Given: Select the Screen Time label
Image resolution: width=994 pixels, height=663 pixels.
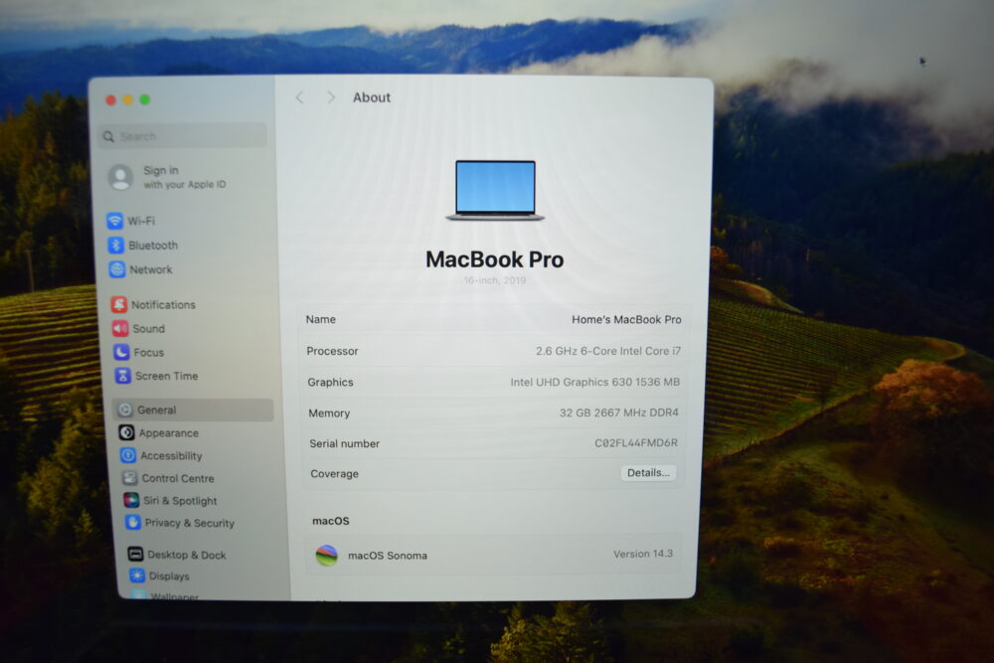Looking at the screenshot, I should click(x=167, y=376).
